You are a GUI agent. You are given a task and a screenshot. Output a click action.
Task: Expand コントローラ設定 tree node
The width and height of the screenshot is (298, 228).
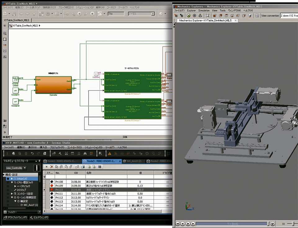[x=12, y=194]
